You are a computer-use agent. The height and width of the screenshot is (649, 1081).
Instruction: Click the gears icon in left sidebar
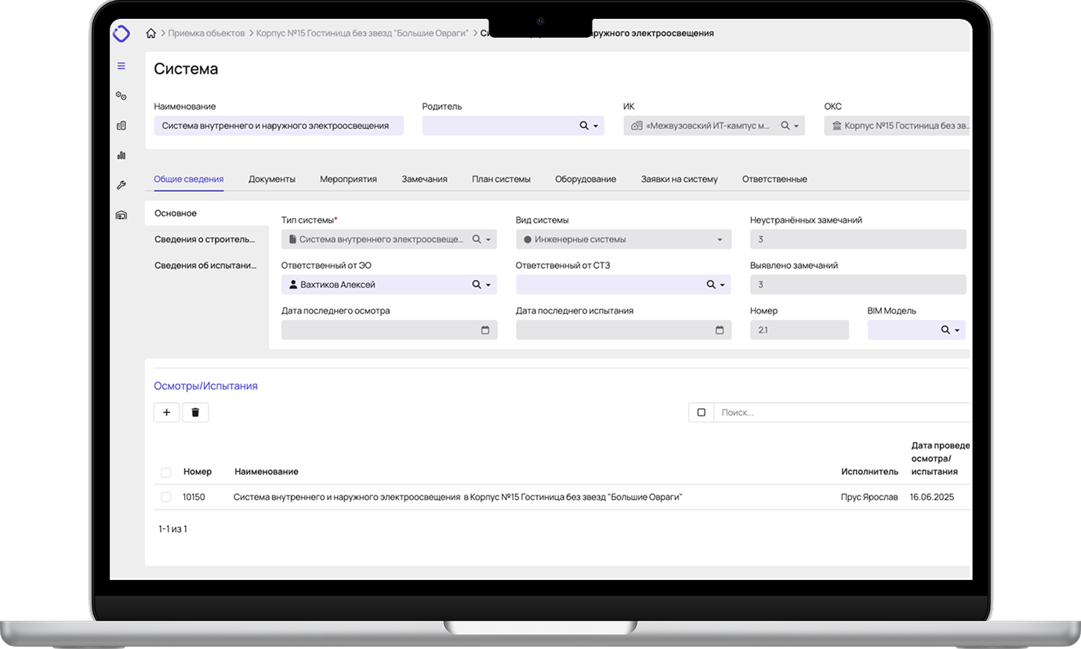click(x=122, y=96)
